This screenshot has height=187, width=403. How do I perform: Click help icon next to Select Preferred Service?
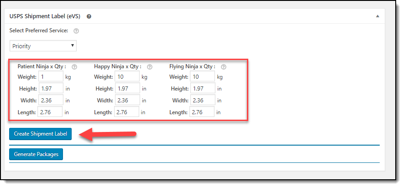(76, 31)
